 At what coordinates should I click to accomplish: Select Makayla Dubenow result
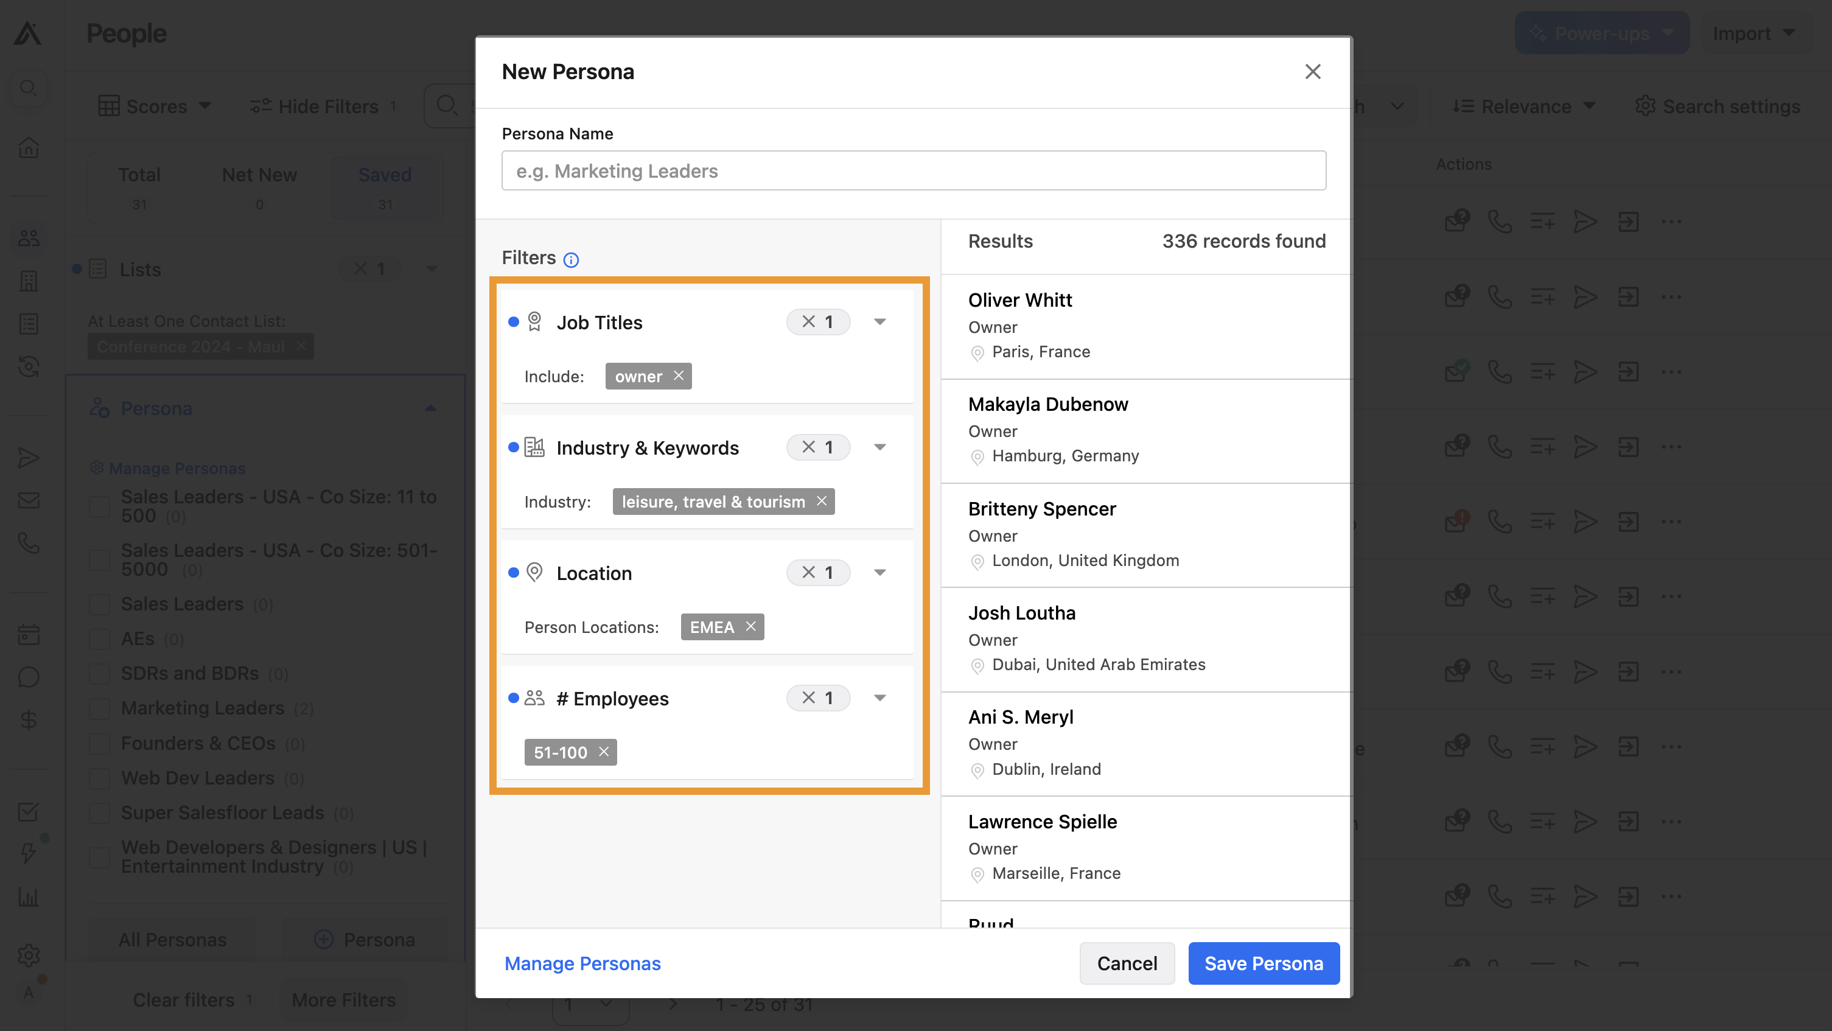1147,431
